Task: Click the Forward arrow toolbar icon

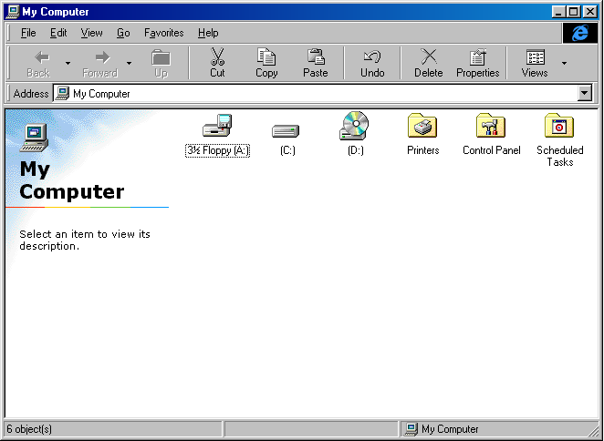Action: tap(102, 57)
